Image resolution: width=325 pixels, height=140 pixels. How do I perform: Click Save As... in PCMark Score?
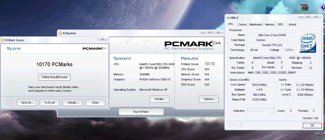click(27, 103)
